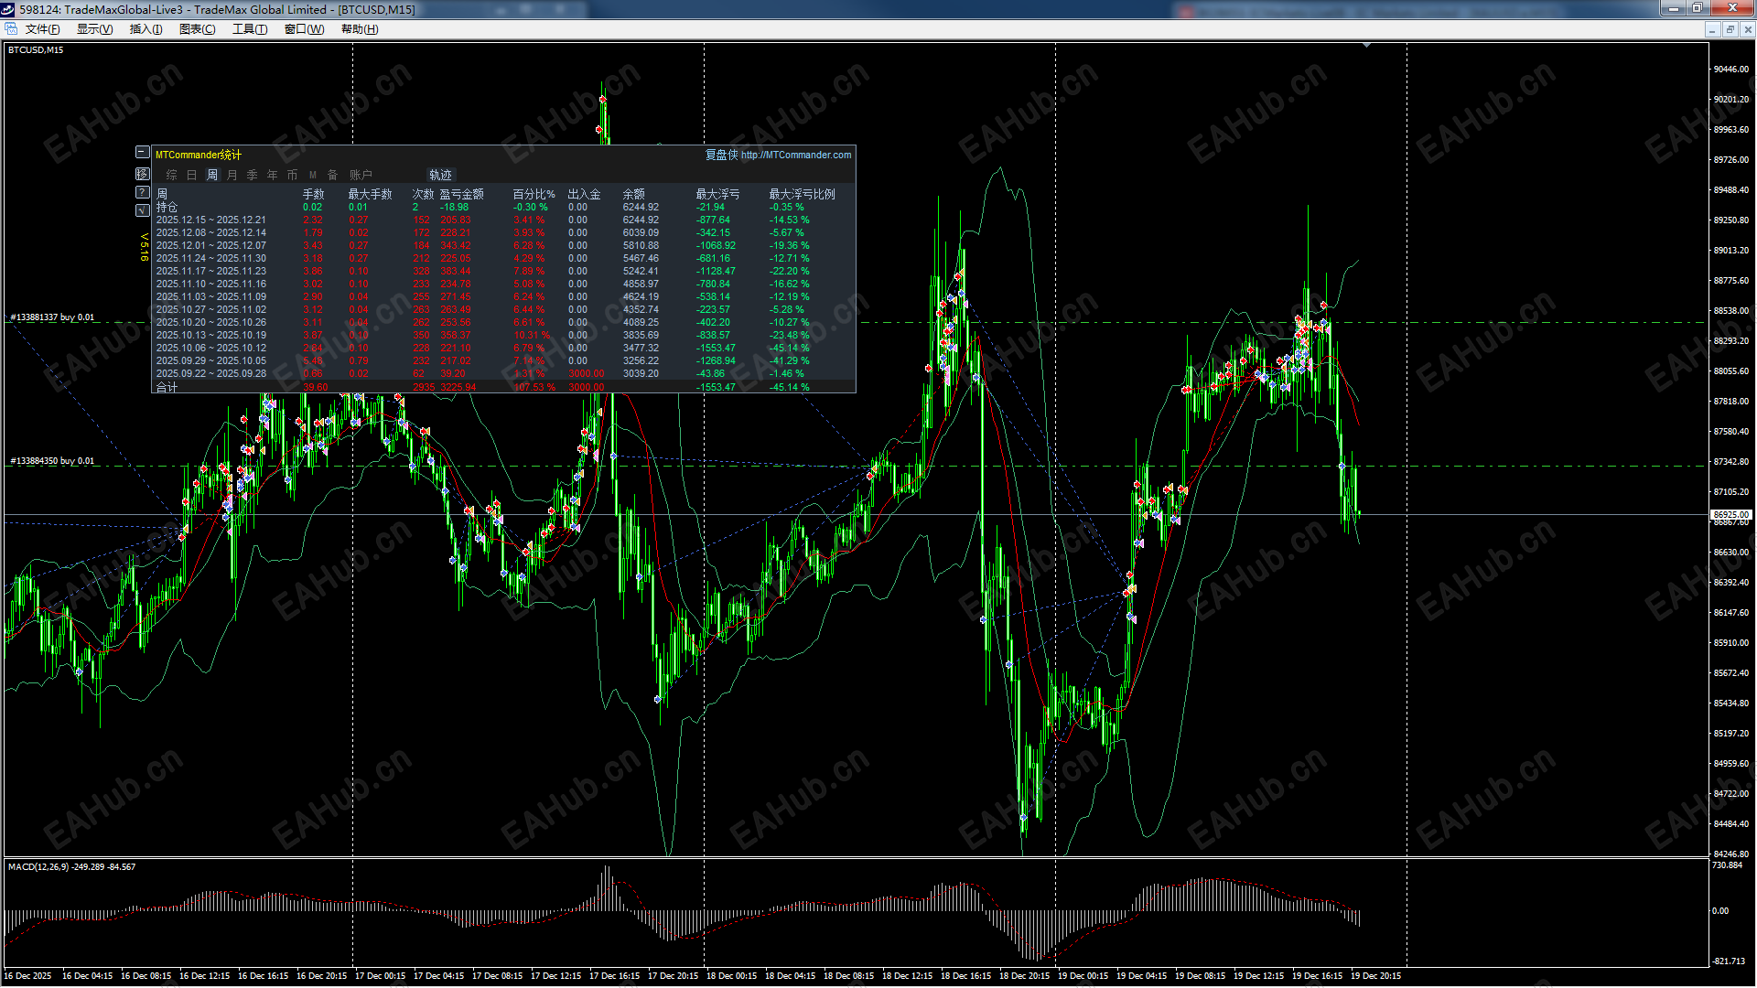Show the 账户 account statistics tab
The image size is (1757, 988).
(361, 175)
